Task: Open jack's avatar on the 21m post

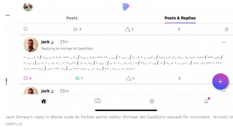Action: click(31, 44)
